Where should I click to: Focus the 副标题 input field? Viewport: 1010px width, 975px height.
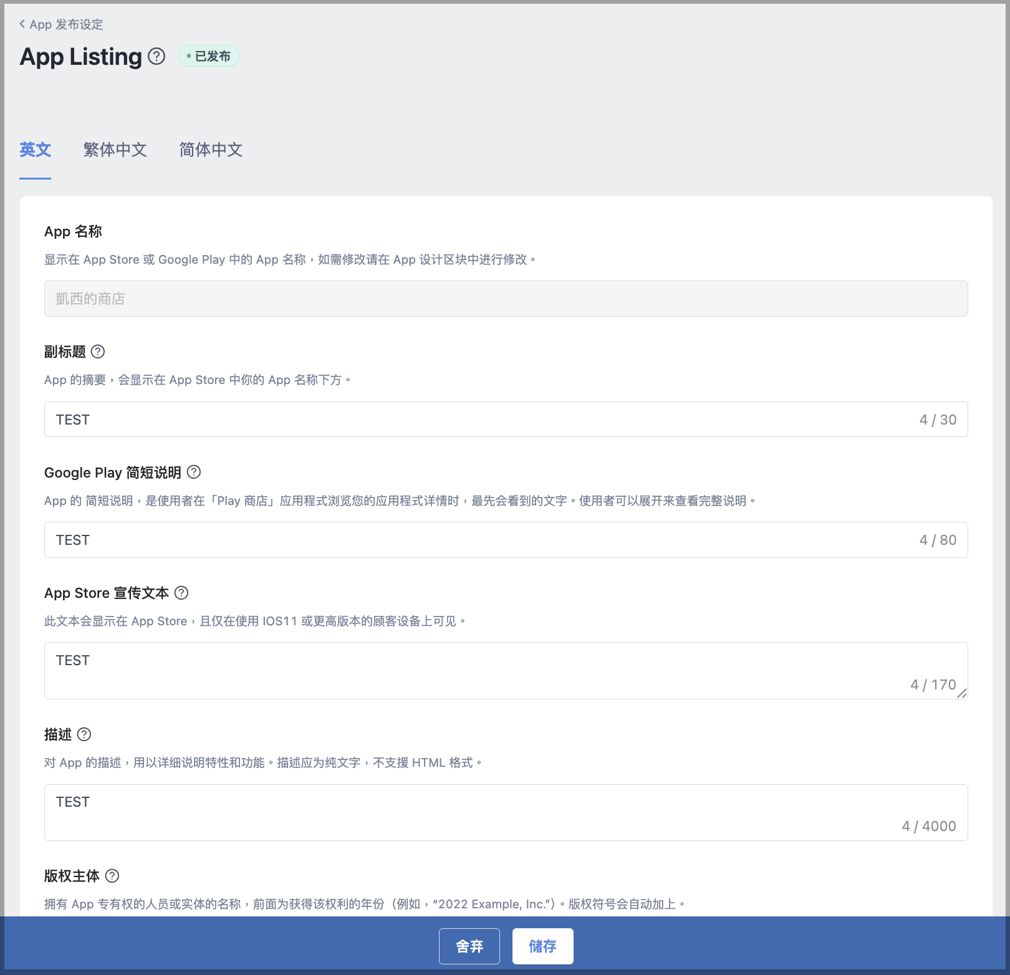(506, 420)
